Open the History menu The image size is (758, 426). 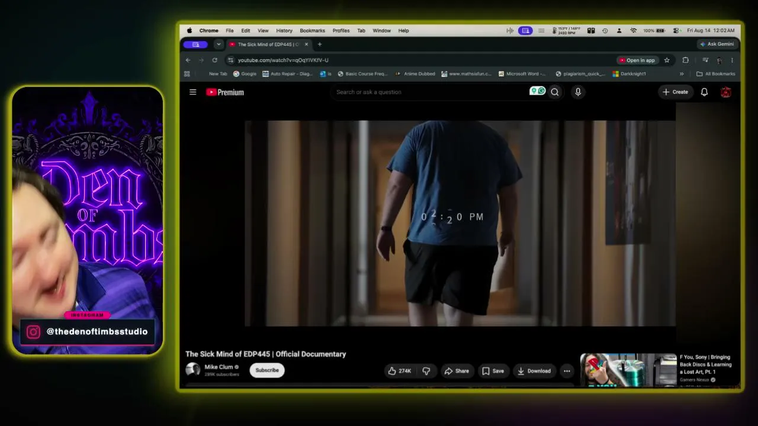point(284,31)
